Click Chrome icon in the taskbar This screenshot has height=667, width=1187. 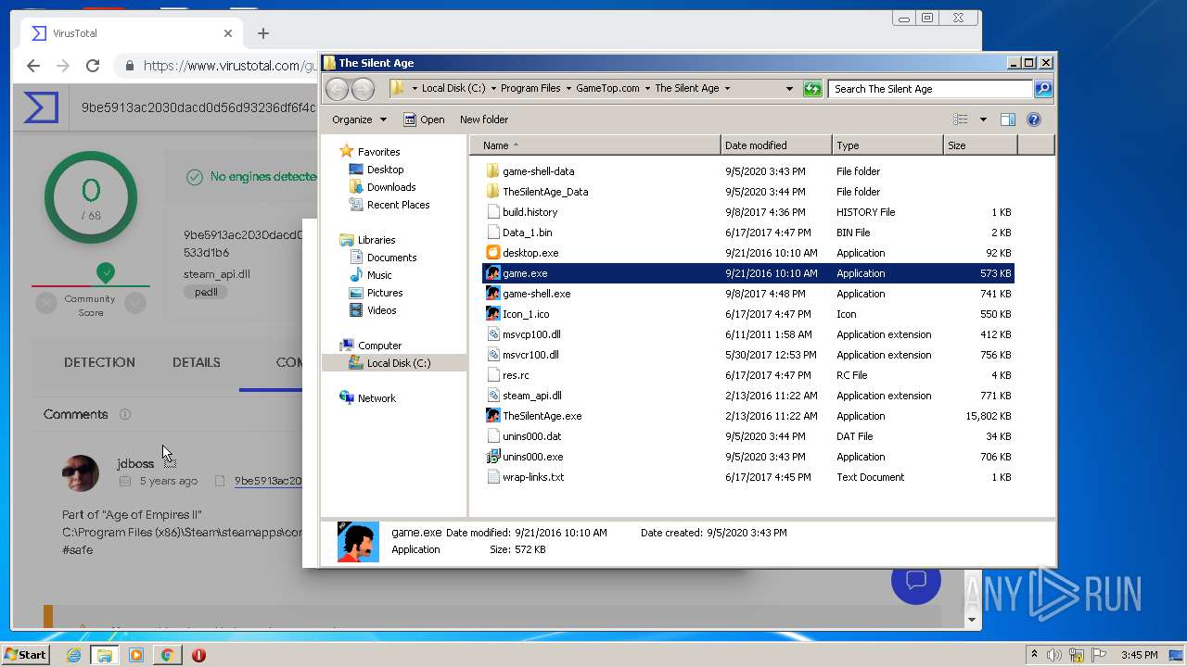point(167,655)
